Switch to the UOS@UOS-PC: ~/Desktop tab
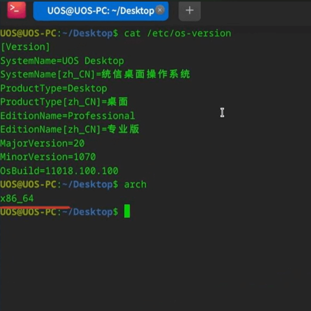Viewport: 311px width, 311px height. (101, 11)
